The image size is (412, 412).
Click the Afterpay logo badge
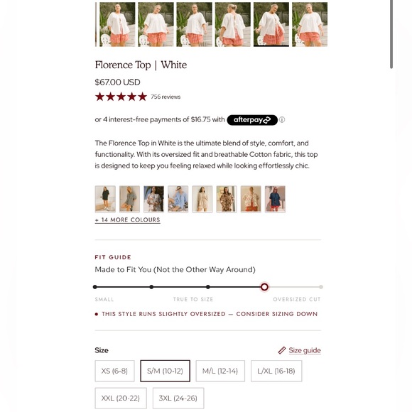[252, 120]
